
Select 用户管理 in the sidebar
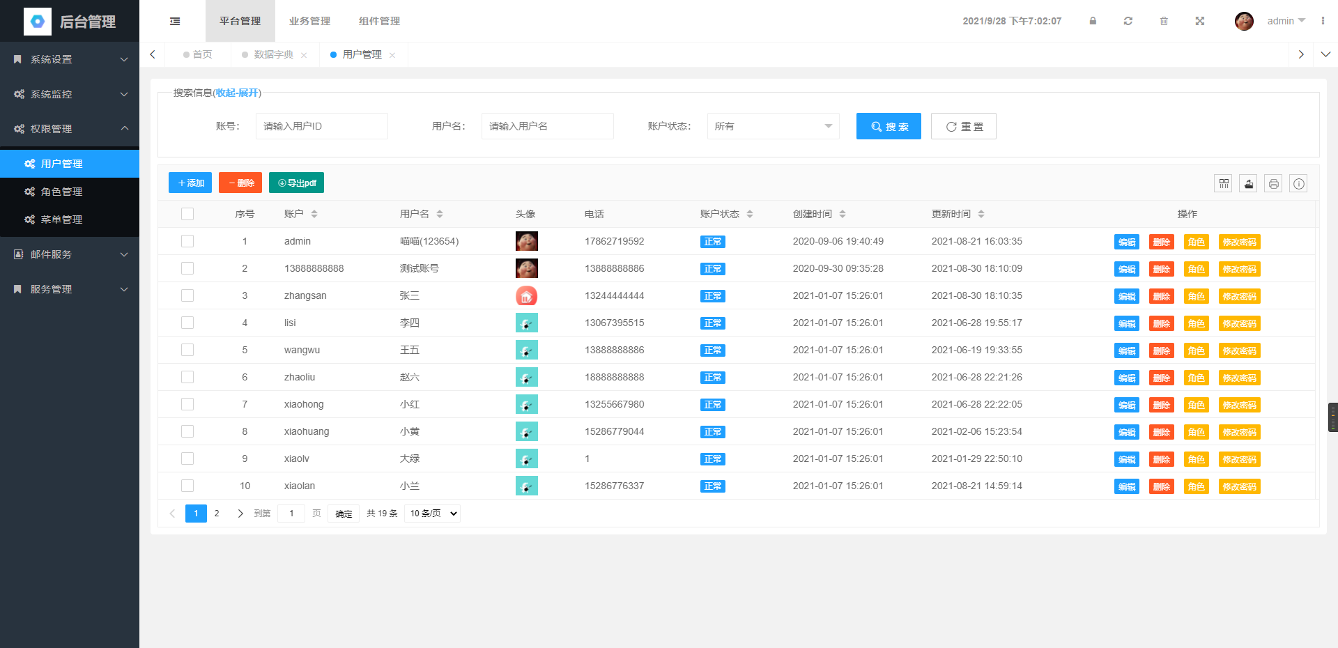pos(70,164)
